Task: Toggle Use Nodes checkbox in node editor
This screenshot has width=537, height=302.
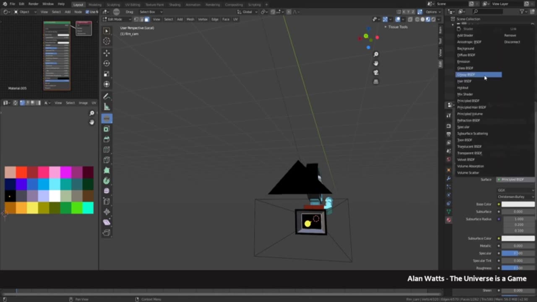Action: pyautogui.click(x=87, y=12)
